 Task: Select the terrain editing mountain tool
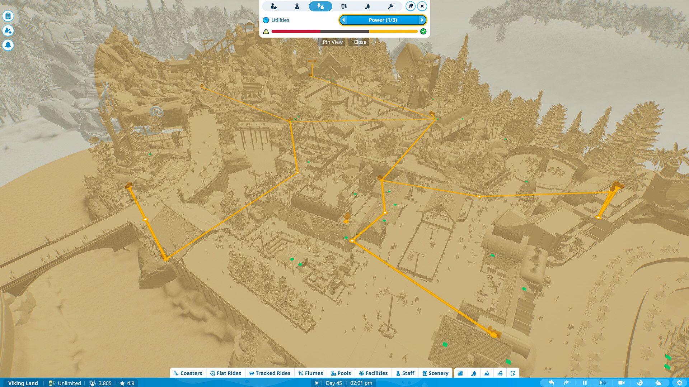486,373
